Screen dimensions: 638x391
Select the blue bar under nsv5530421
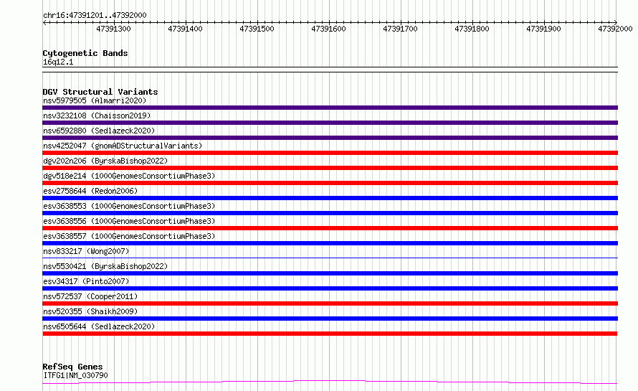coord(330,273)
